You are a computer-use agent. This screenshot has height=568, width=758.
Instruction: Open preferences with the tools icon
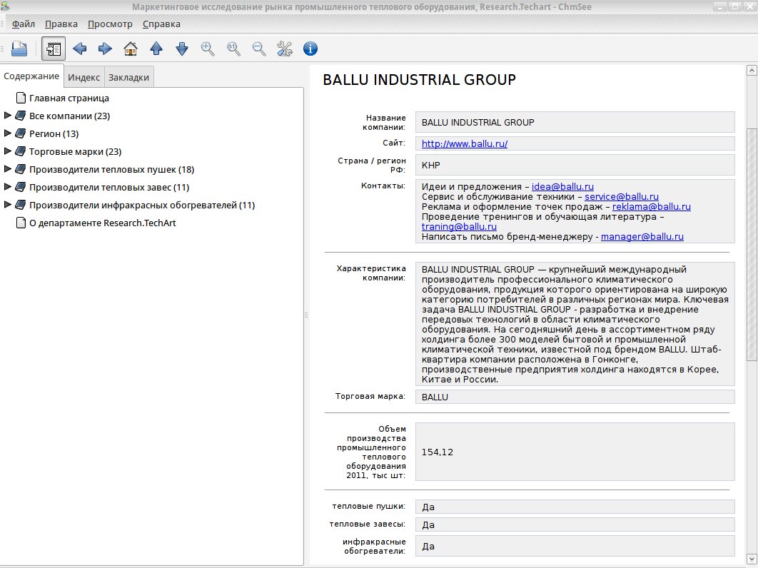point(285,49)
